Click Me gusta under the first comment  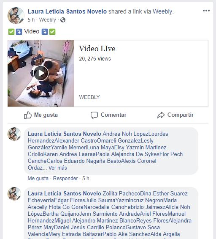pyautogui.click(x=38, y=179)
